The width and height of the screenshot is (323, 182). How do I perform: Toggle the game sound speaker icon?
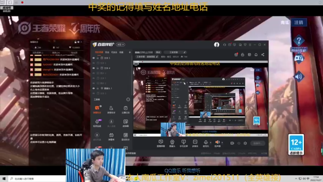point(298,77)
